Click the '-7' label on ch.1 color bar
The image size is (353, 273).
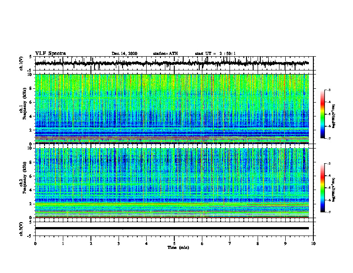click(329, 138)
